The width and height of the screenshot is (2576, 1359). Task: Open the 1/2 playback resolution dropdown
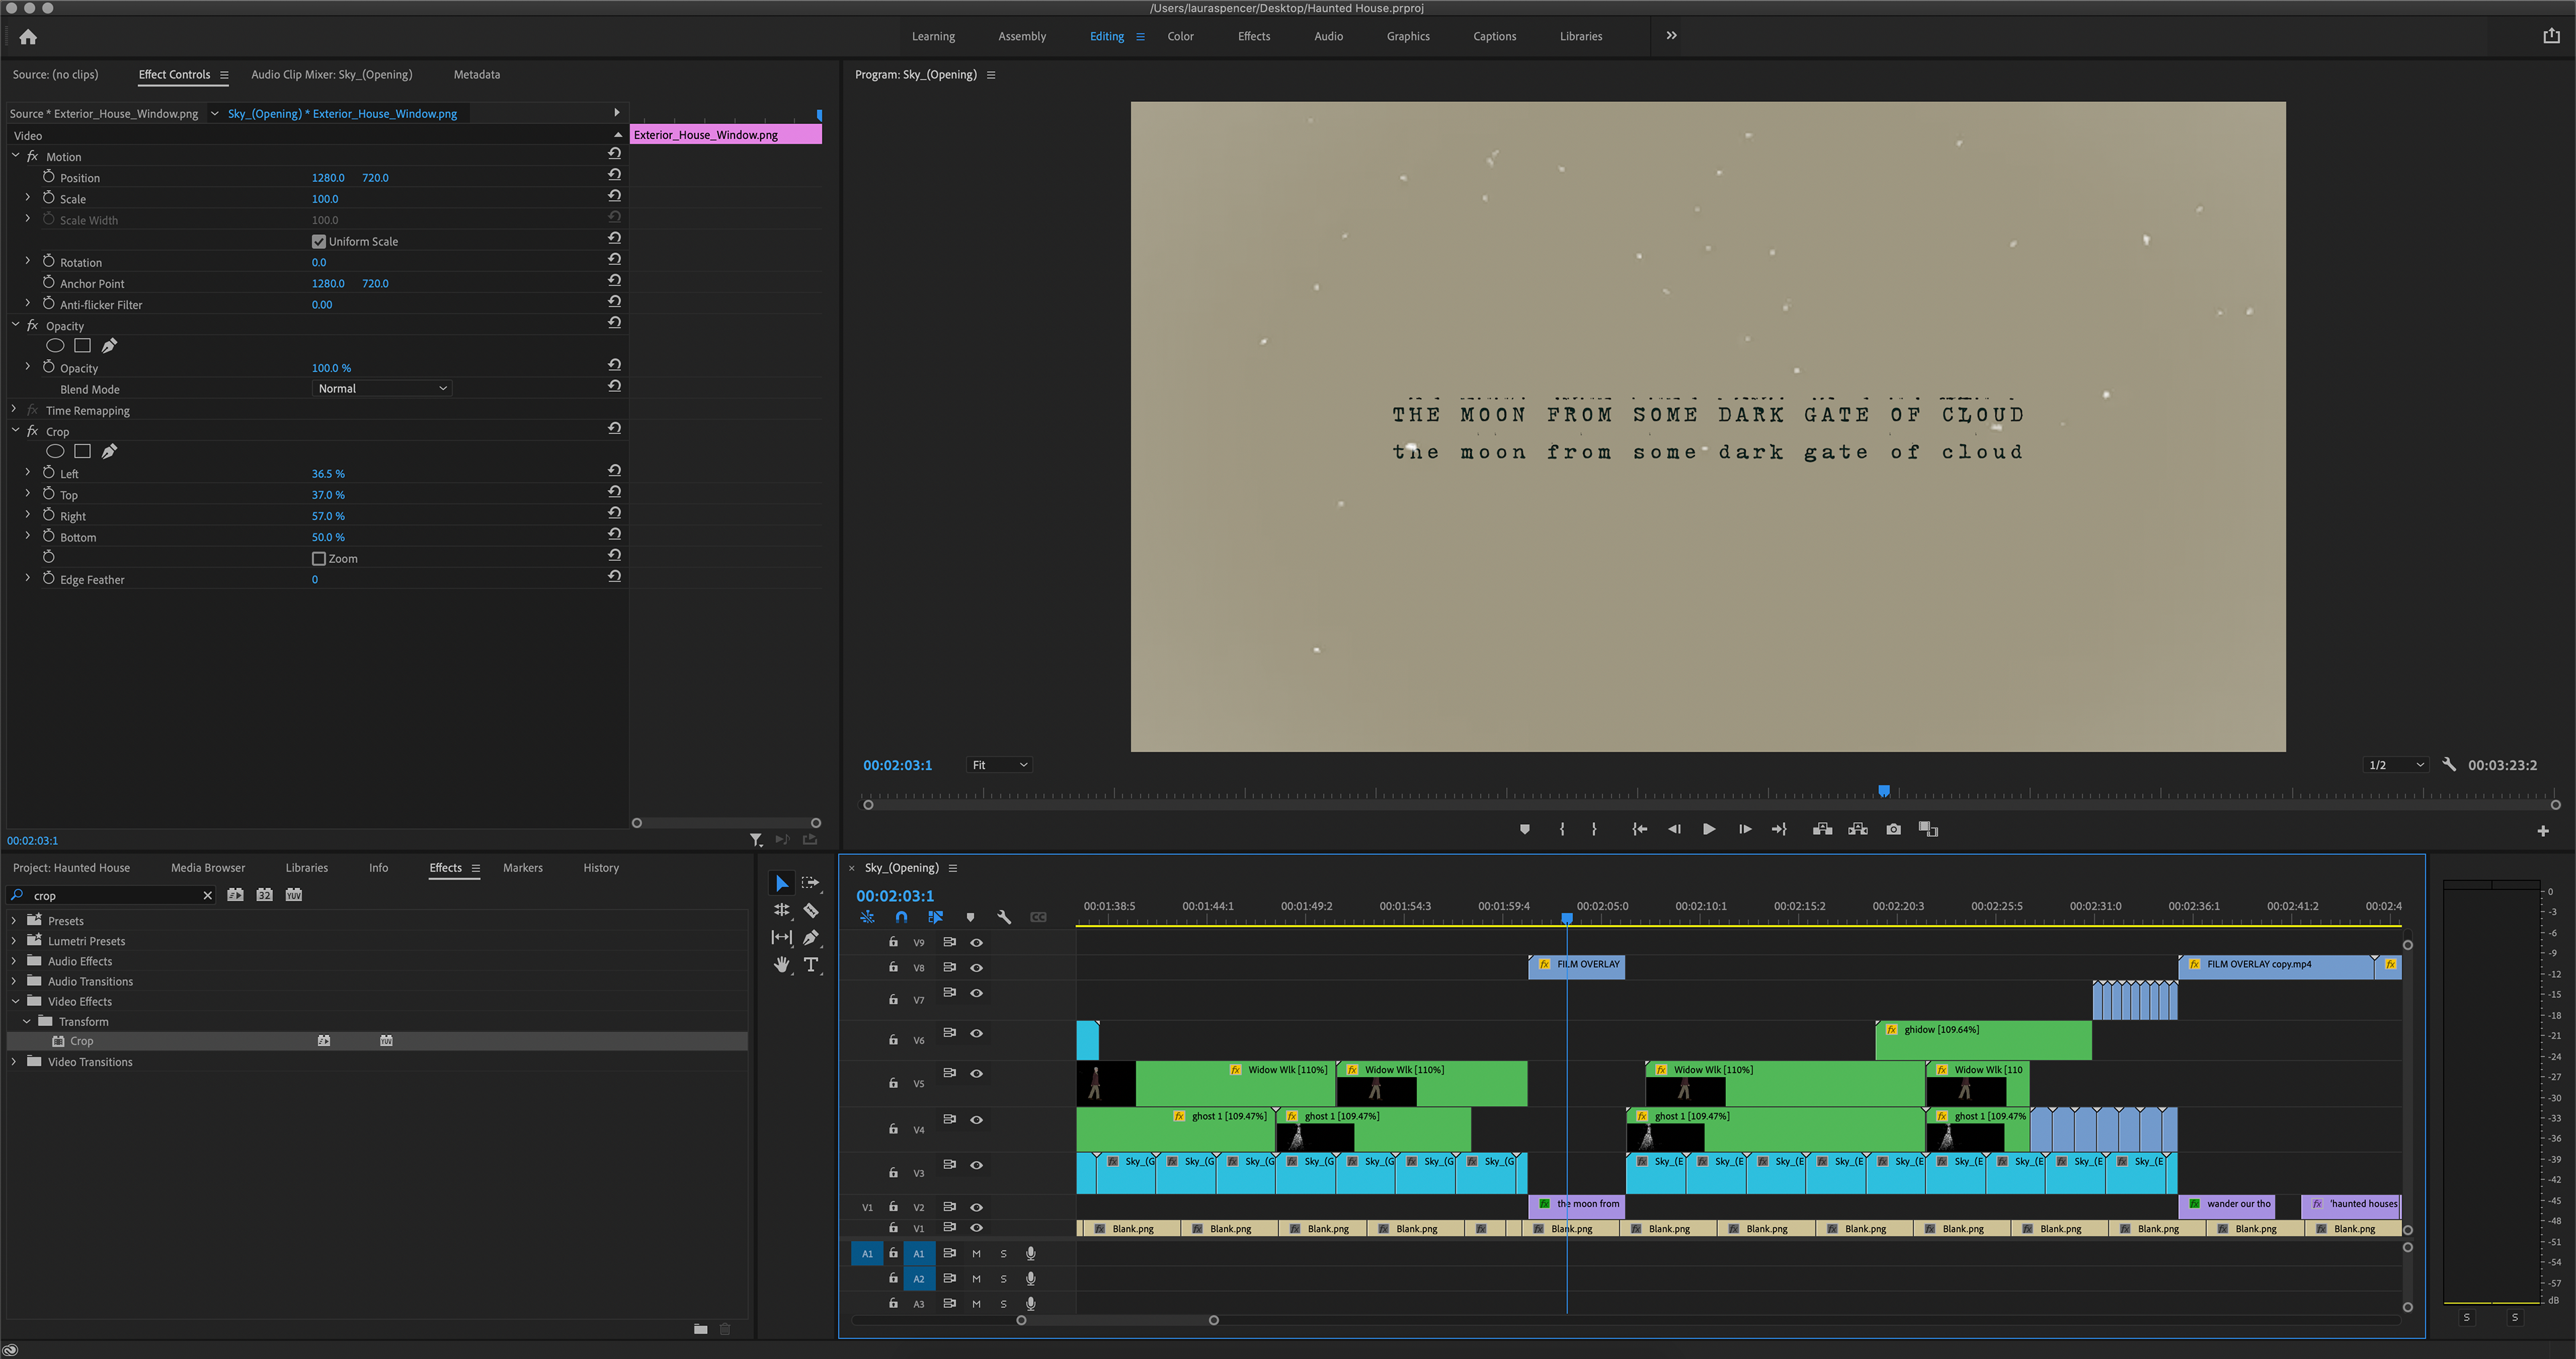(x=2396, y=764)
